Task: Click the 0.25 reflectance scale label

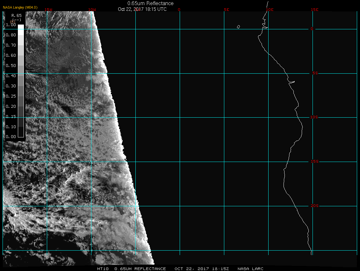Action: tap(11, 96)
